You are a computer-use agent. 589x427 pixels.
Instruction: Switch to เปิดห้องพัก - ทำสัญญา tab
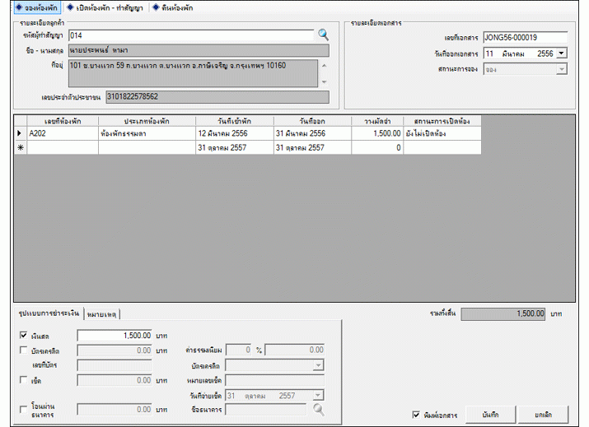click(109, 7)
